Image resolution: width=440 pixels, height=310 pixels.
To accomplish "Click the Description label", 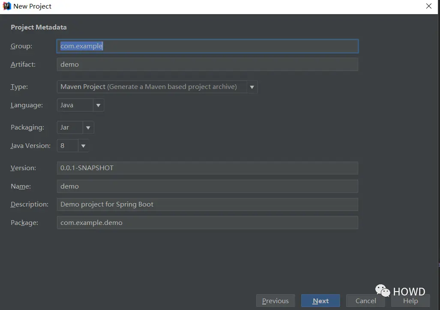I will click(x=30, y=204).
